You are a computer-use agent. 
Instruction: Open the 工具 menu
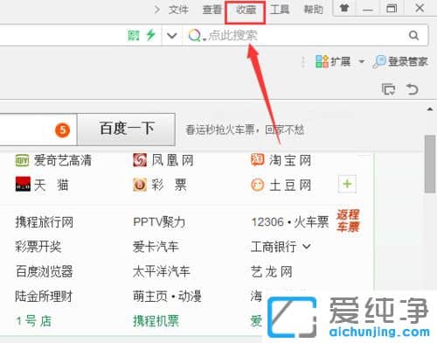[280, 10]
